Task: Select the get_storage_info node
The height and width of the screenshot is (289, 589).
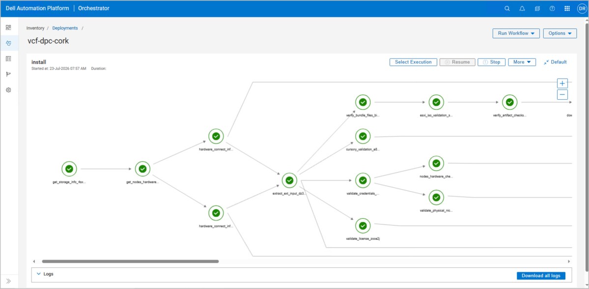Action: coord(69,169)
